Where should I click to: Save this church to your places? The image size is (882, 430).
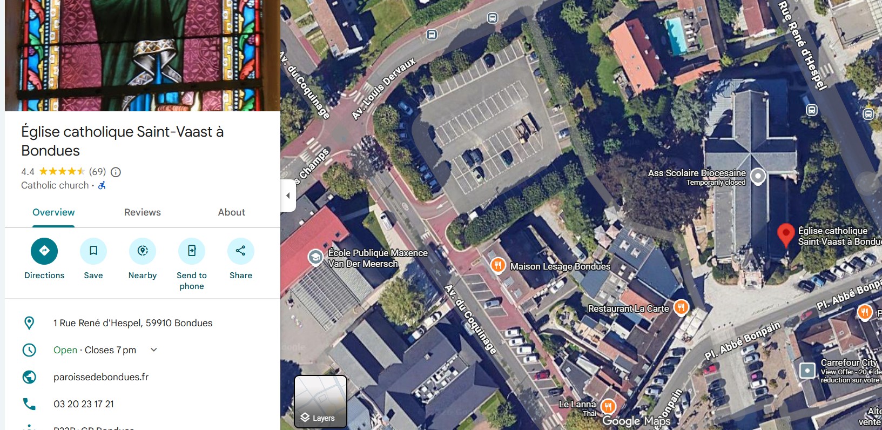click(93, 251)
